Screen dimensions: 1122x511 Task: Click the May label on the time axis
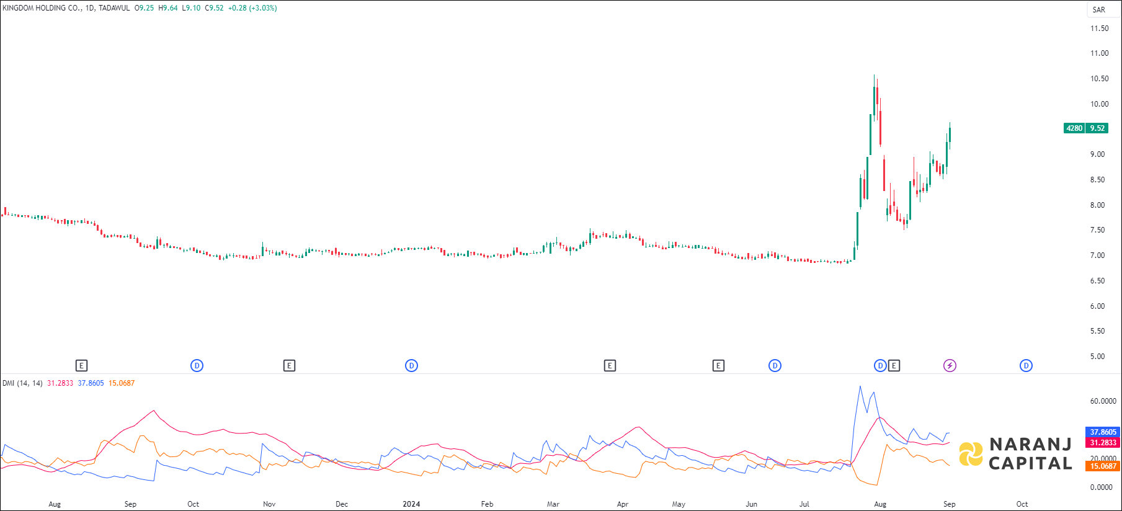coord(679,504)
